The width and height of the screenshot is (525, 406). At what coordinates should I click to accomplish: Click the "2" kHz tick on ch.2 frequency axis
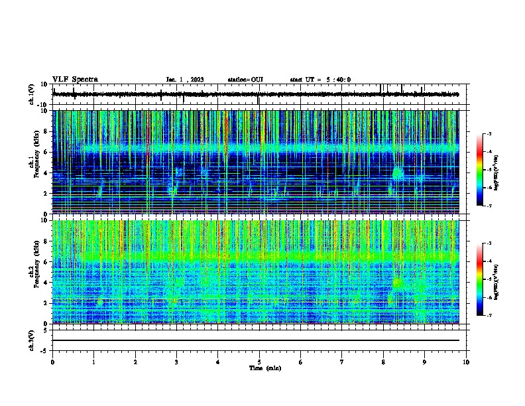[46, 303]
